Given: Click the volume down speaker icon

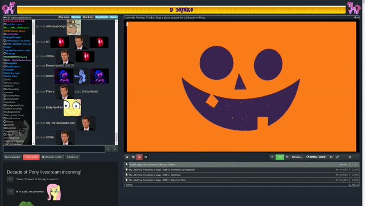Looking at the screenshot, I should click(x=272, y=157).
